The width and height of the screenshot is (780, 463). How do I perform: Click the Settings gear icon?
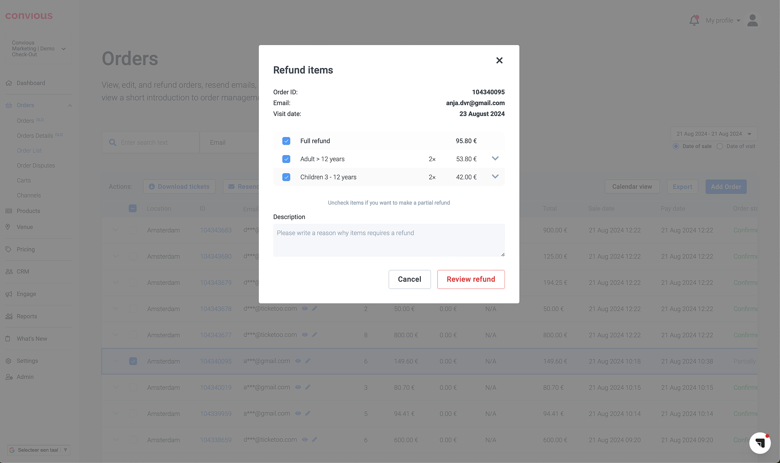[x=9, y=361]
